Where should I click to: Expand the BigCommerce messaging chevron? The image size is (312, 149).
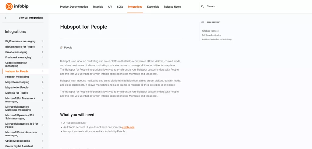(x=43, y=41)
